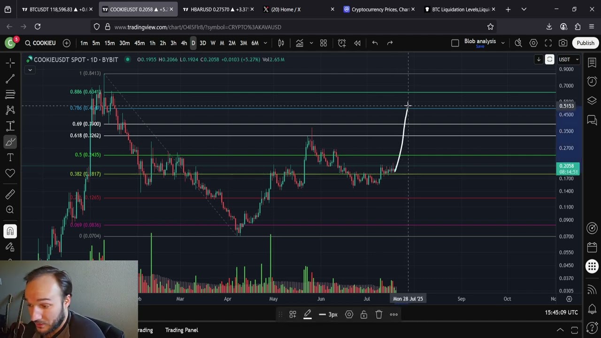Switch to the HBARUSD browser tab
The width and height of the screenshot is (601, 338).
[x=217, y=9]
